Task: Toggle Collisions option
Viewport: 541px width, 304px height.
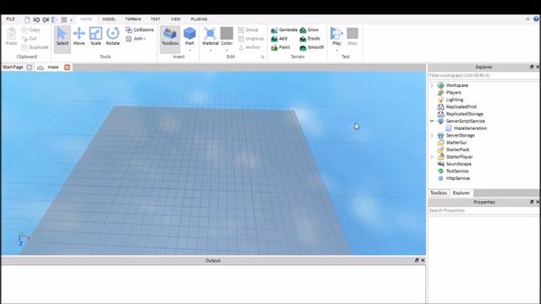Action: click(139, 30)
